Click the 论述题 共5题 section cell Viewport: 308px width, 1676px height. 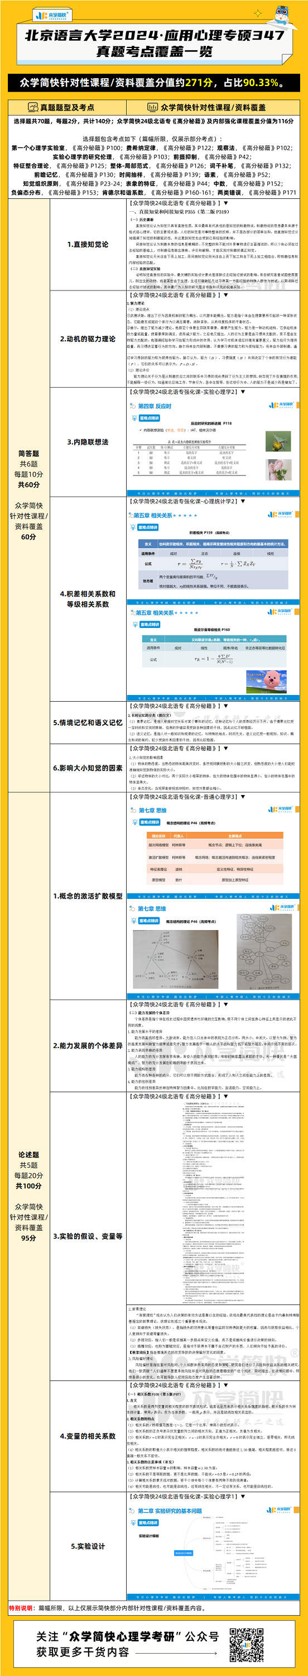28,1196
